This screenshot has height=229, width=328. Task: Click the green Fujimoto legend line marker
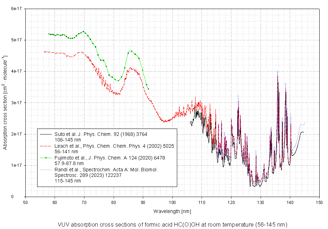[46, 158]
